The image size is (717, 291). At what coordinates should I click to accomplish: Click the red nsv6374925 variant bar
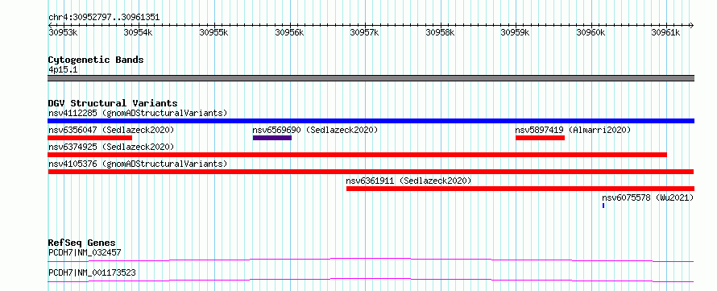(357, 155)
